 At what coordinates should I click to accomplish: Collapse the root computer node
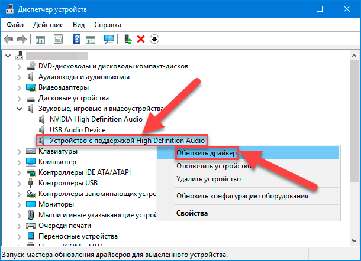tap(8, 56)
